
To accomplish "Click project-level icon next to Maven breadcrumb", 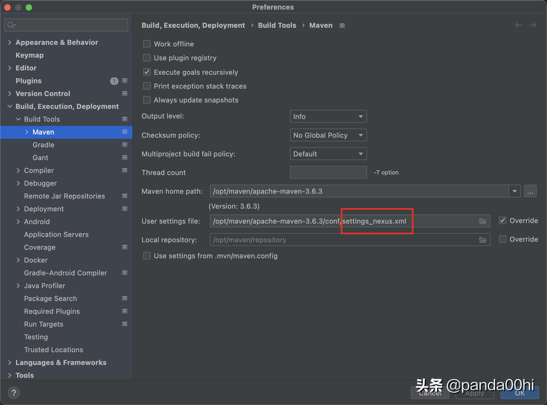I will click(x=342, y=26).
